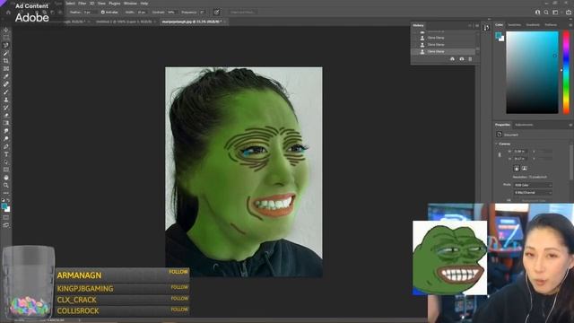Set canvas orientation to portrait
Image resolution: width=574 pixels, height=323 pixels.
pyautogui.click(x=517, y=168)
